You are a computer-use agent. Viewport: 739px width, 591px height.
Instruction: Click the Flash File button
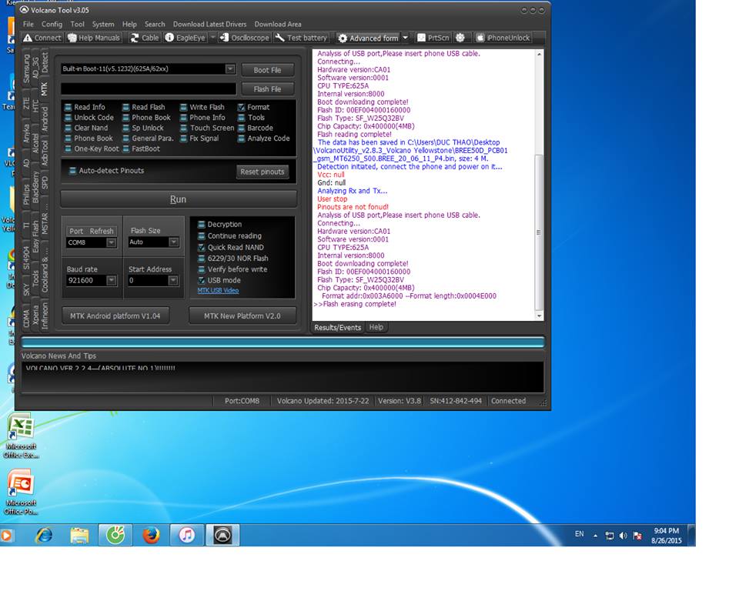tap(267, 89)
